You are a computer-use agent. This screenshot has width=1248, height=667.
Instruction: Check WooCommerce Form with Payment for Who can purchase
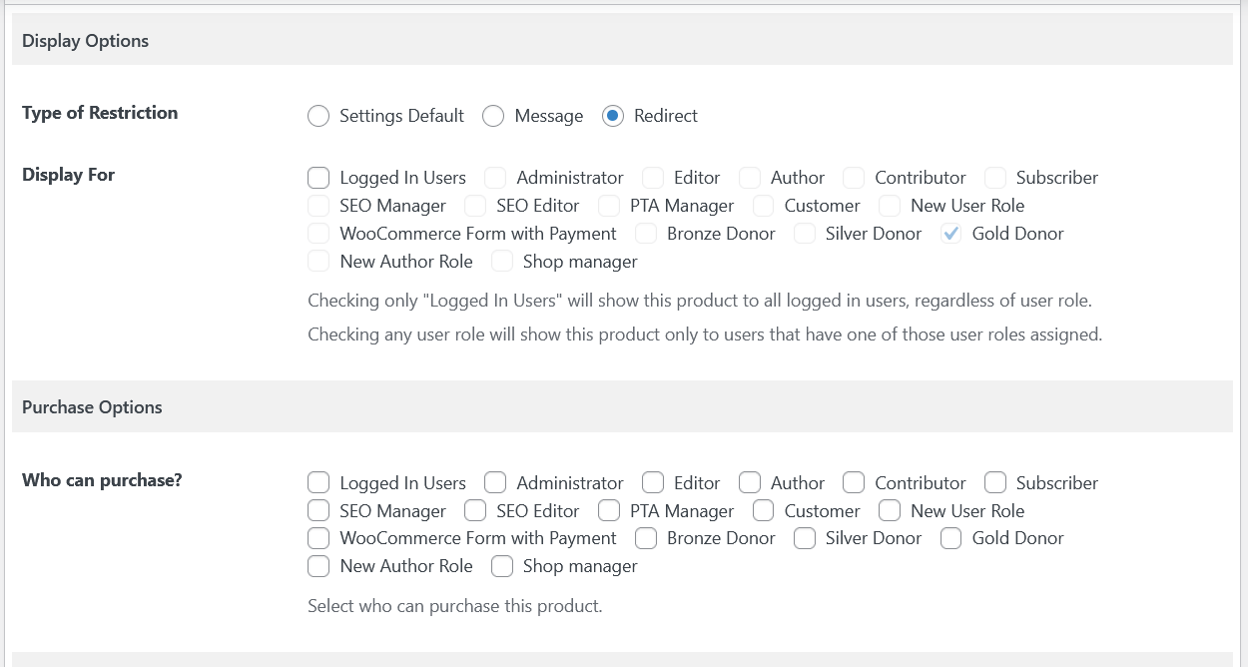click(318, 538)
